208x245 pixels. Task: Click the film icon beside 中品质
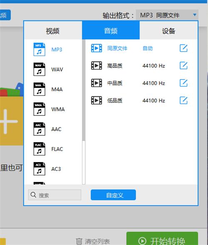point(97,83)
